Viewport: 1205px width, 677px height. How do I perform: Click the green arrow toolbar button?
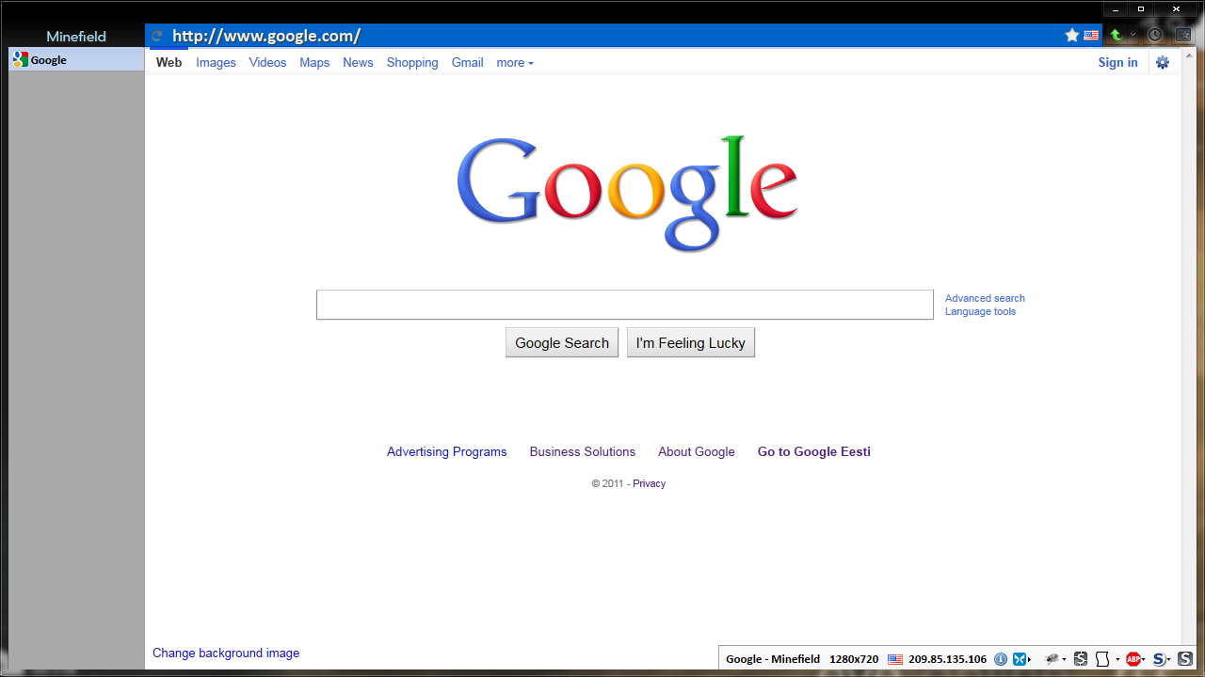(1116, 35)
